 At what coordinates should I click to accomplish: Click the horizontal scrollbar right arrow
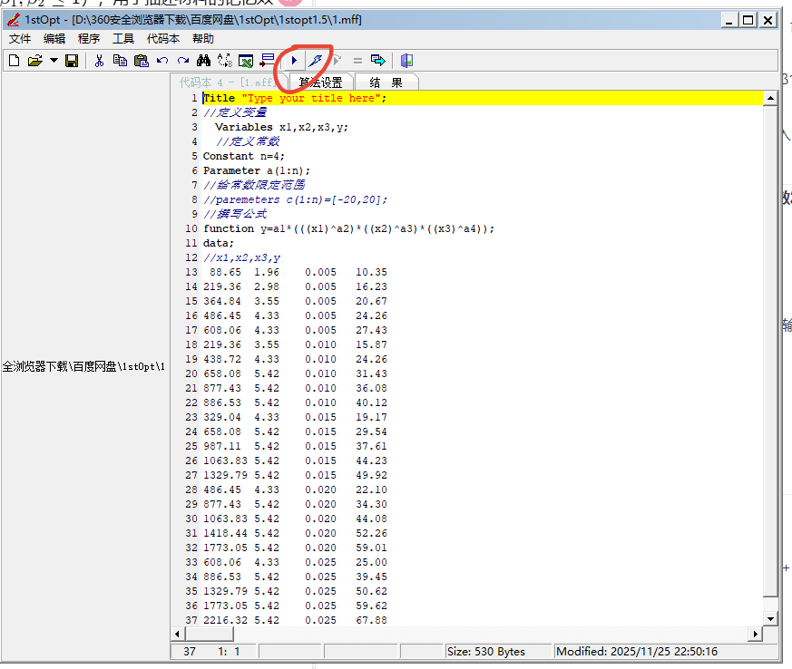point(755,634)
